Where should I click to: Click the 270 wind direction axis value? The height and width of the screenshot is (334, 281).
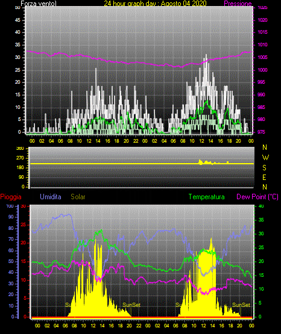tap(20, 158)
